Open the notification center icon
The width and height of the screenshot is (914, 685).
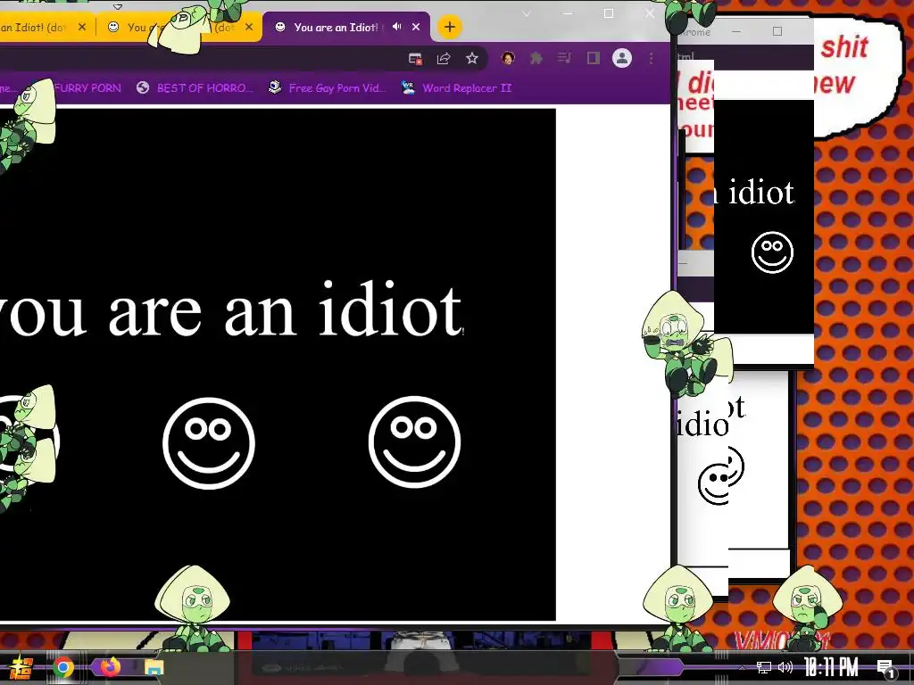[x=886, y=668]
